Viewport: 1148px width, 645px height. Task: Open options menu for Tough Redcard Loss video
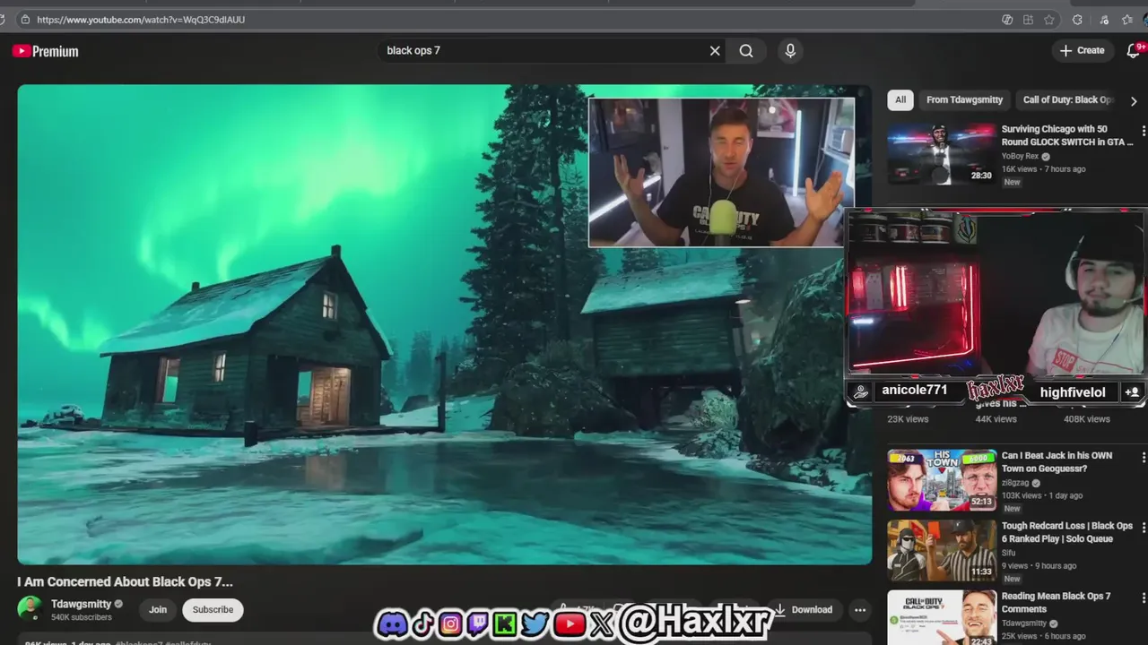(x=1143, y=528)
